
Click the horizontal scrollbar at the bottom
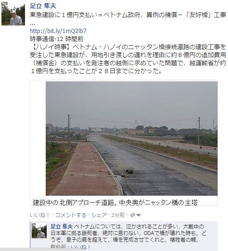tap(41, 250)
